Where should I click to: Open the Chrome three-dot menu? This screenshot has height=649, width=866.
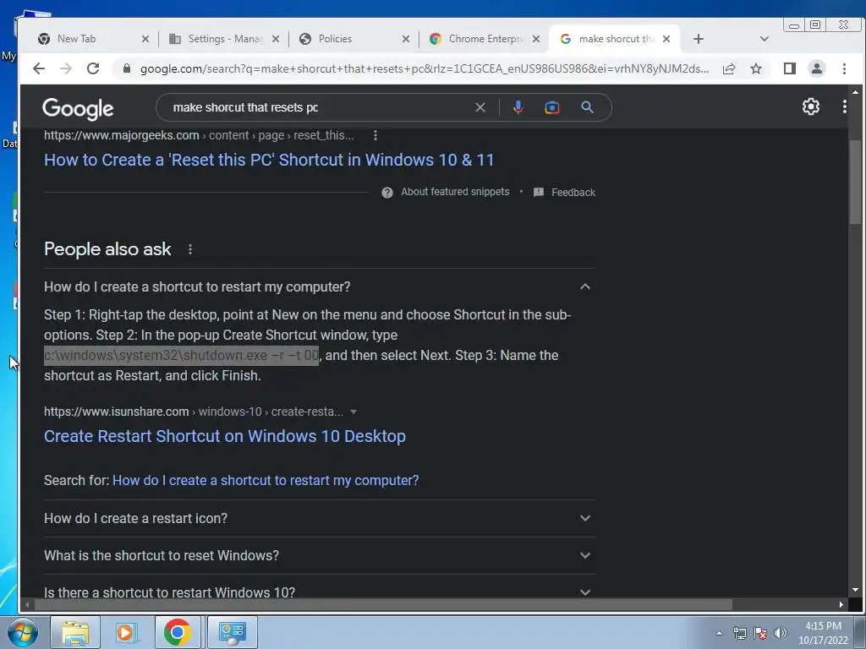(845, 68)
